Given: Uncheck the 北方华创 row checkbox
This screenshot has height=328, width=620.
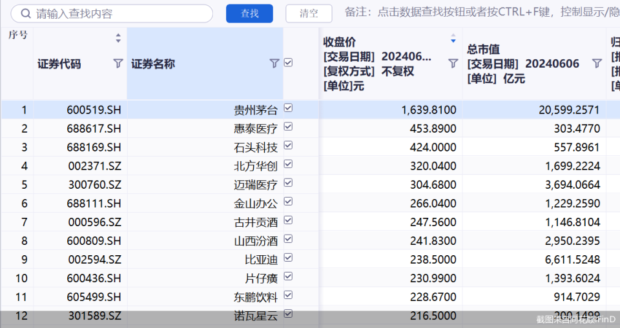Looking at the screenshot, I should click(288, 164).
